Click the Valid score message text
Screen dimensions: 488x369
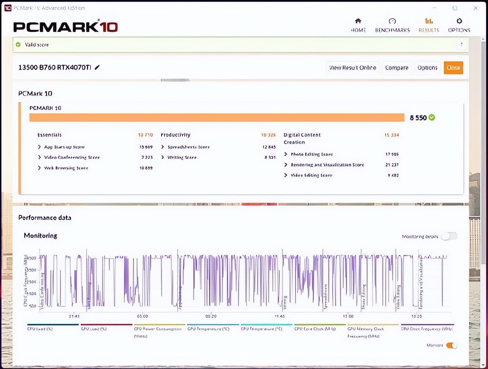(37, 45)
